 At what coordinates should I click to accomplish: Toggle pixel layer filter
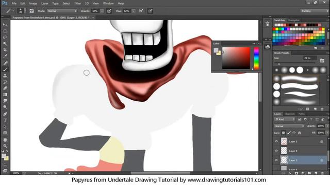[x=299, y=119]
